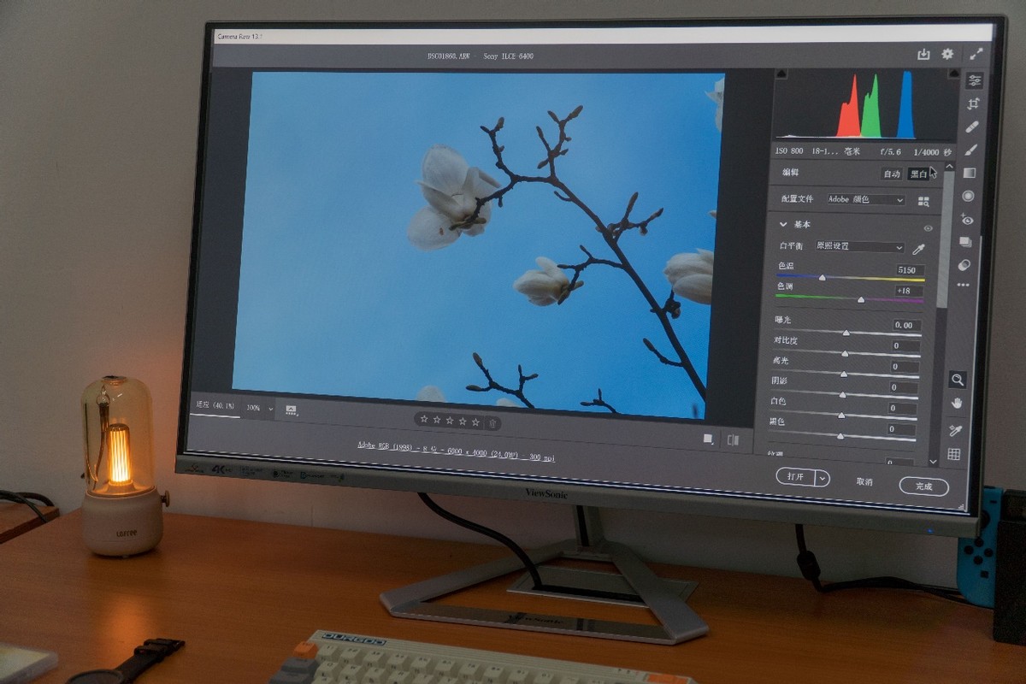Toggle shadow clipping warning in histogram
The image size is (1026, 684).
[780, 74]
